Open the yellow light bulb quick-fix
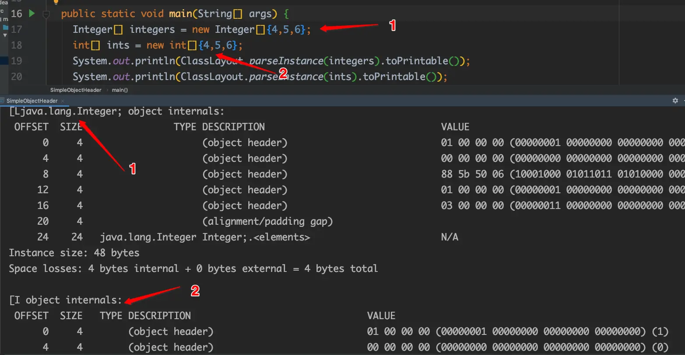 coord(56,2)
